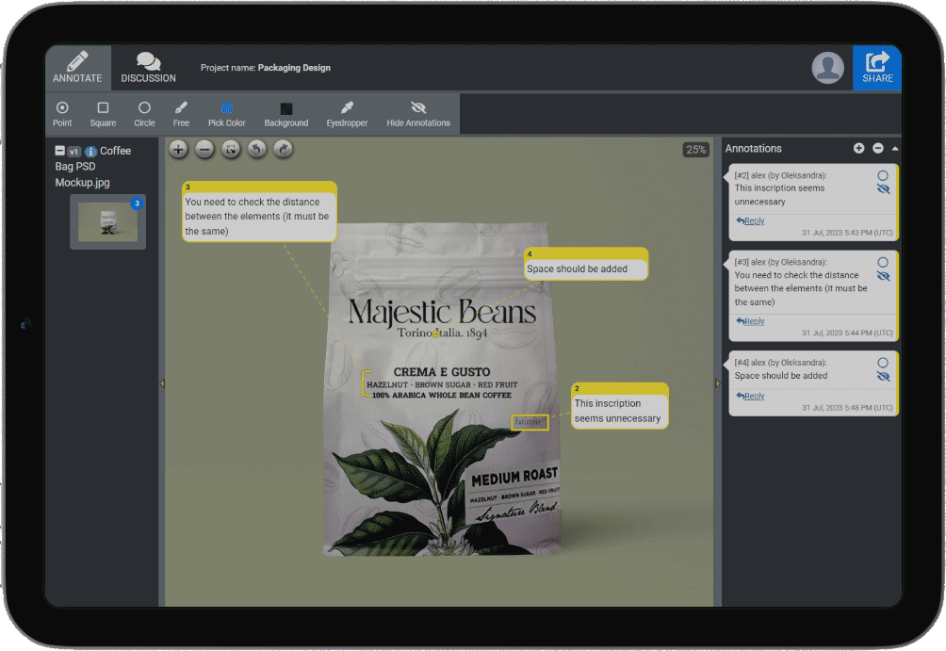This screenshot has height=651, width=946.
Task: Collapse the right annotations panel handle
Action: 717,383
